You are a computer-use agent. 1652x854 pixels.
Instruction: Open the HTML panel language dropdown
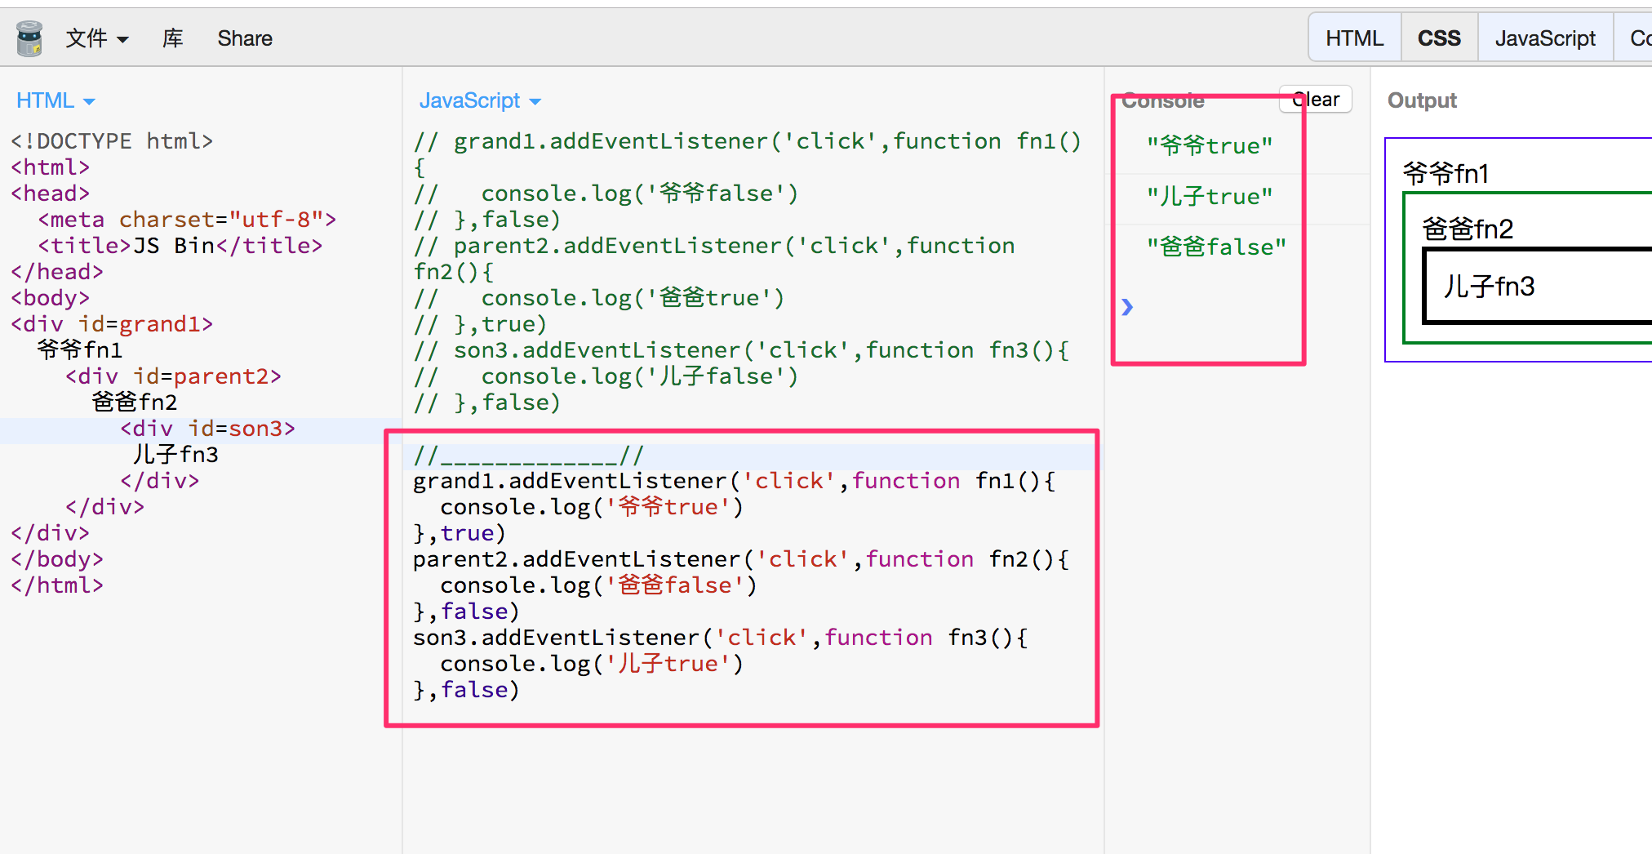pos(56,100)
